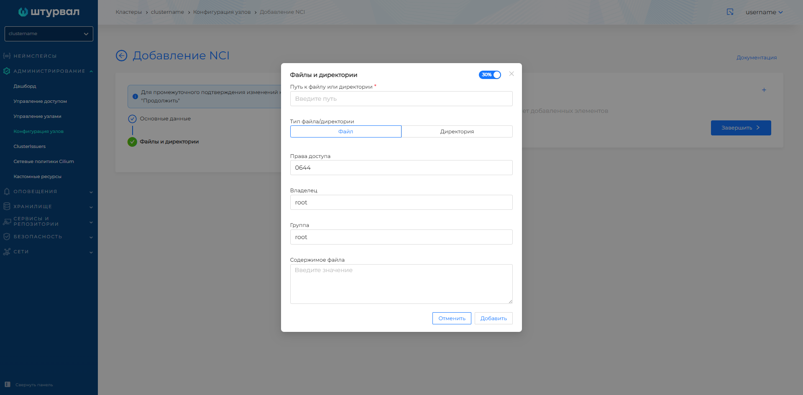Click the Штурвал logo icon
Viewport: 803px width, 395px height.
(x=22, y=12)
